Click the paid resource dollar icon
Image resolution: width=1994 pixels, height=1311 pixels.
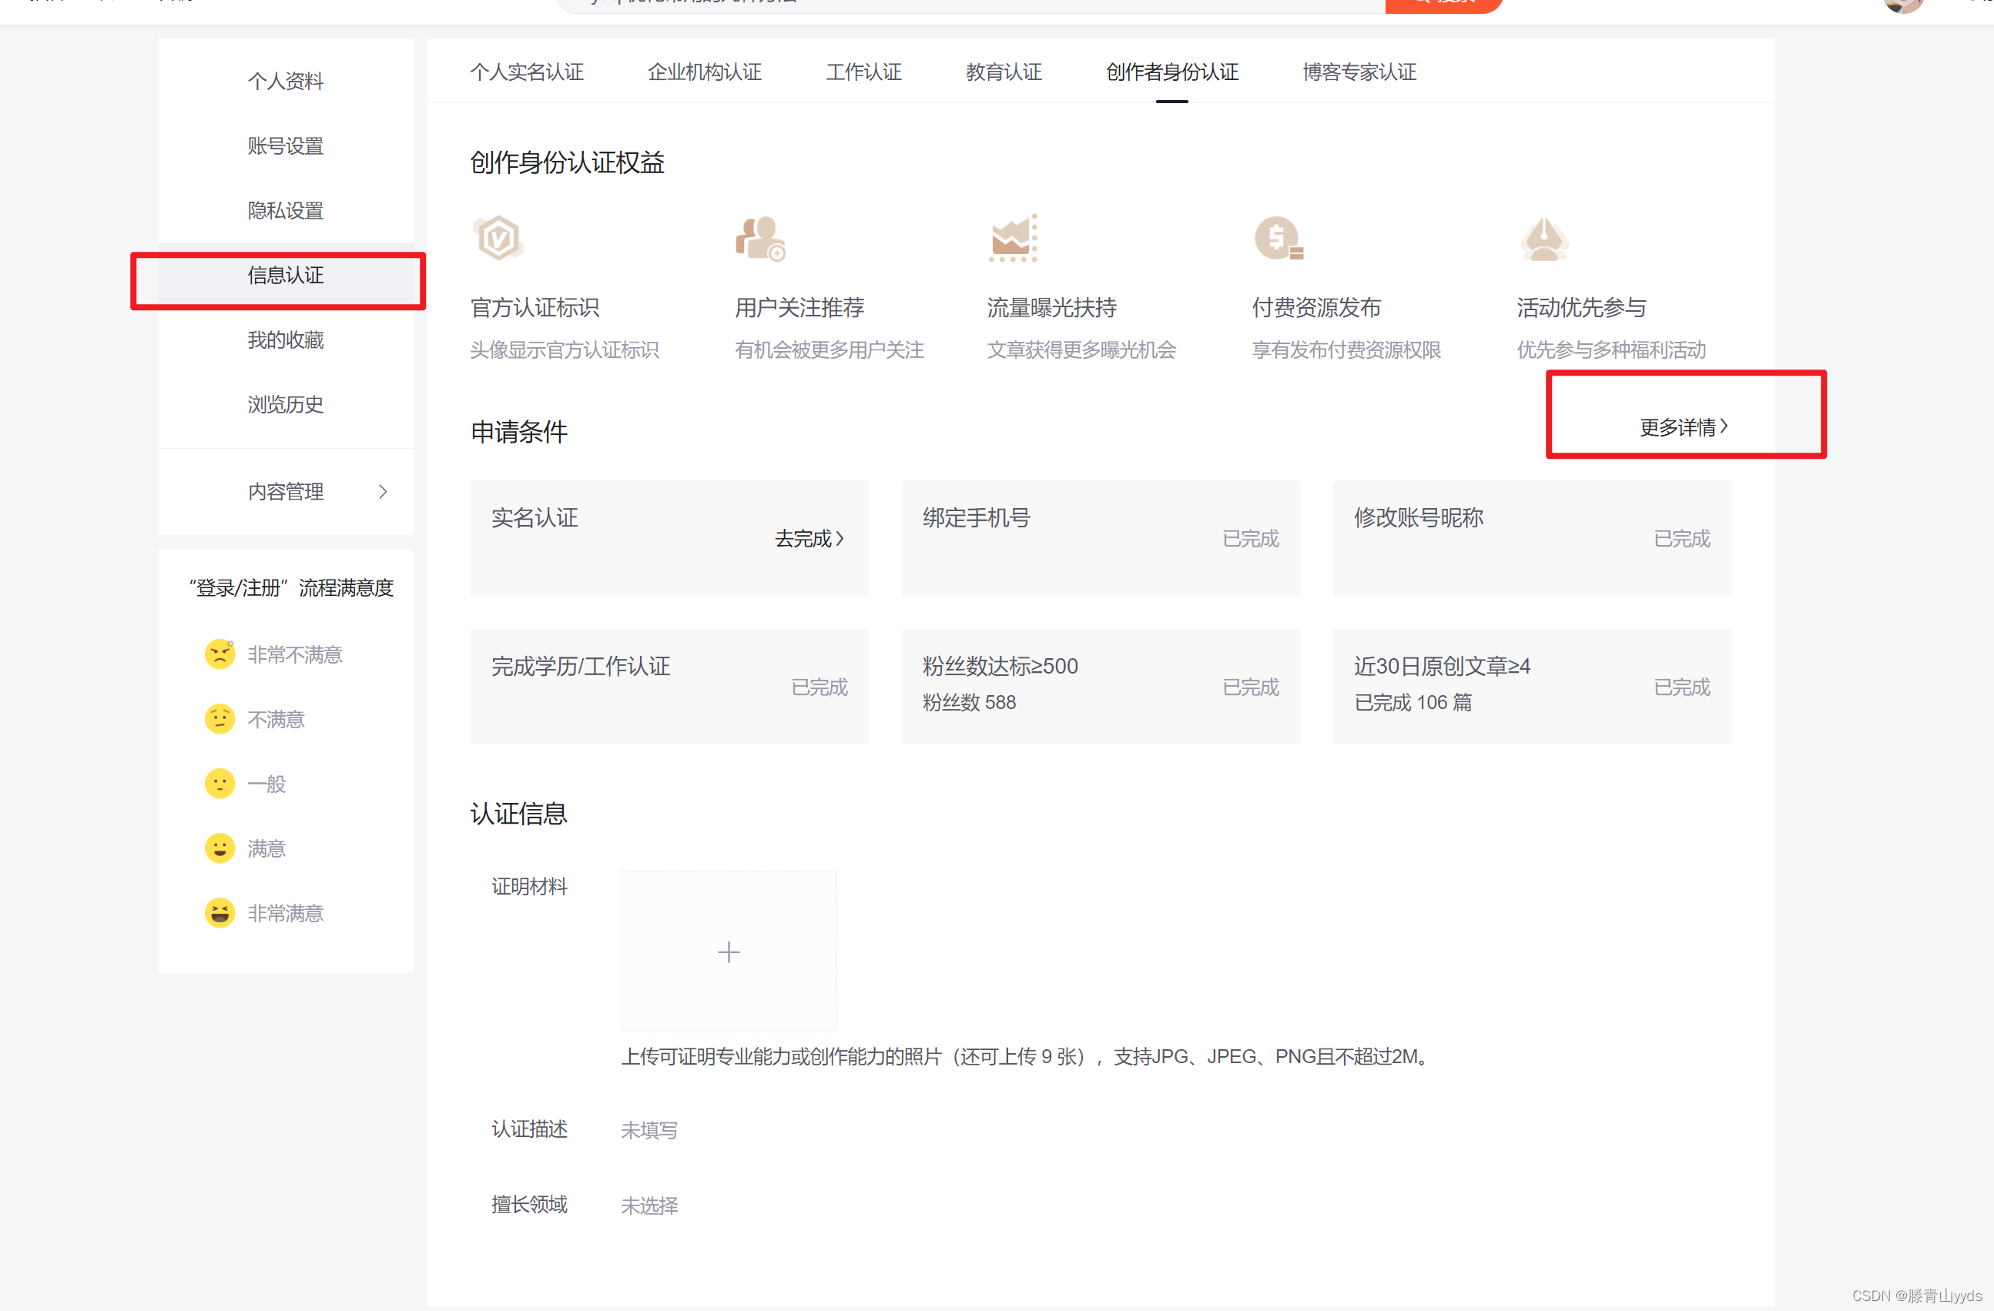click(x=1279, y=239)
